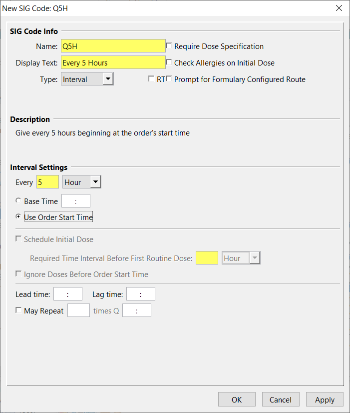Image resolution: width=350 pixels, height=413 pixels.
Task: Click the Base Time input box
Action: tap(75, 201)
